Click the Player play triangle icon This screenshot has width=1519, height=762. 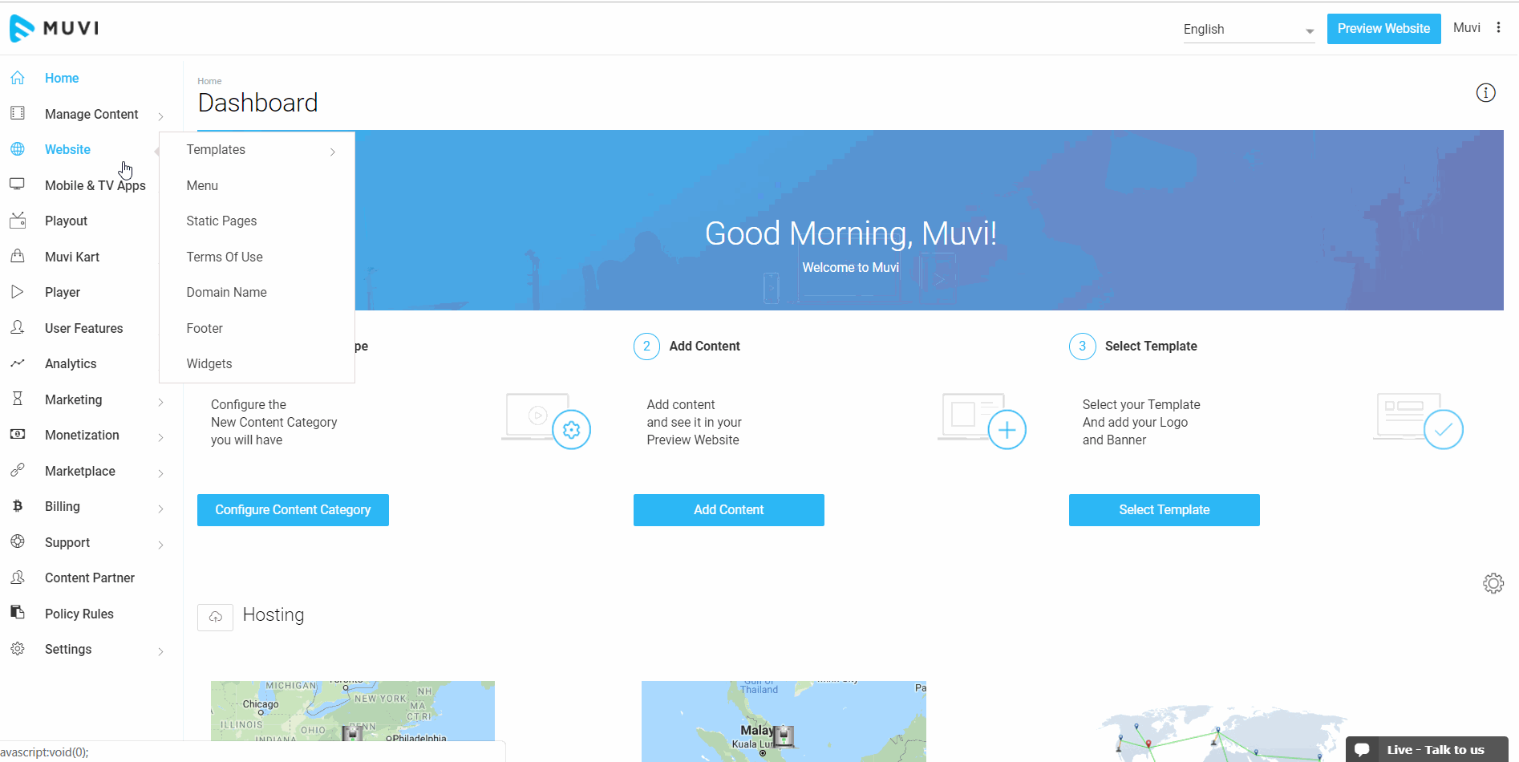coord(18,292)
